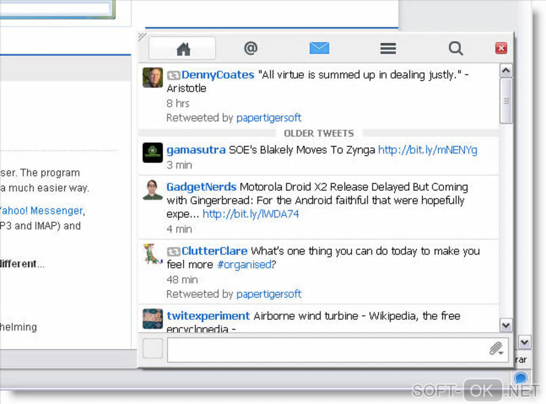
Task: Click DennyCoates profile avatar
Action: [x=153, y=77]
